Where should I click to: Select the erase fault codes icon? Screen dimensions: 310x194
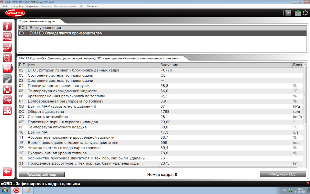click(7, 47)
